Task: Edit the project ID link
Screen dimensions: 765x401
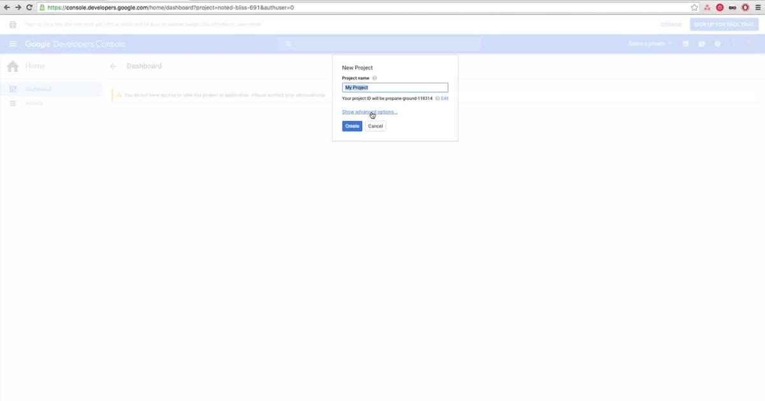Action: tap(444, 99)
